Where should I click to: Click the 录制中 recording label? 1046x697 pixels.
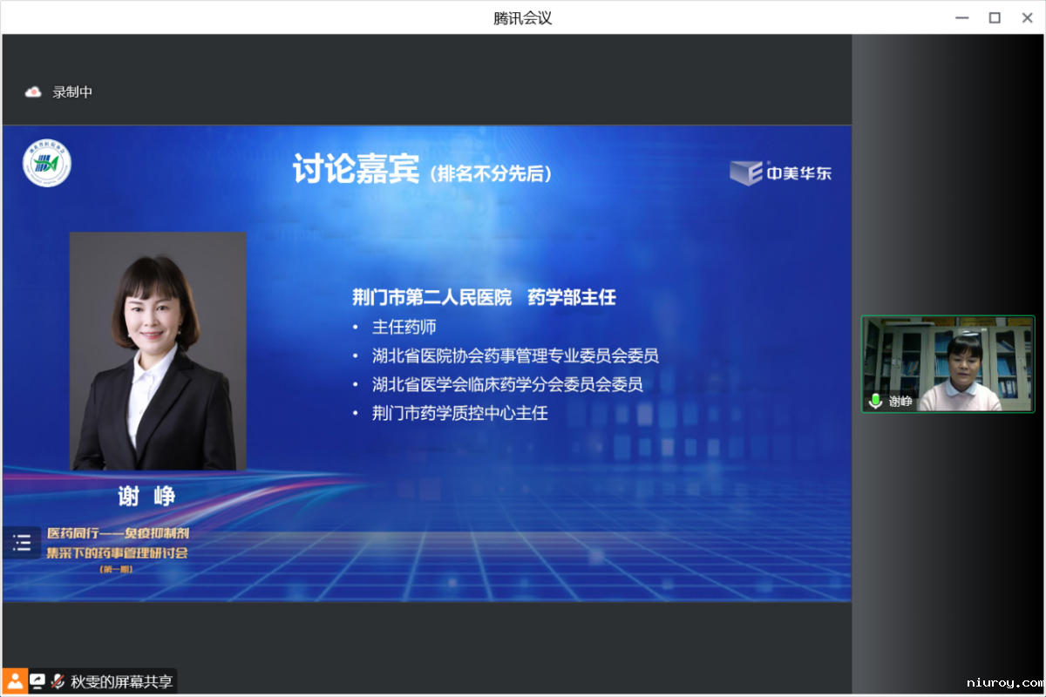point(72,92)
